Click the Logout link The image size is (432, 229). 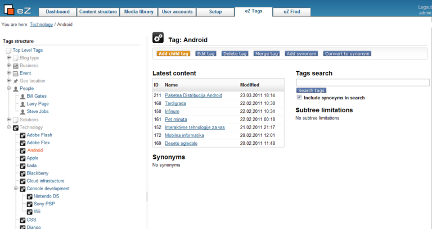425,7
